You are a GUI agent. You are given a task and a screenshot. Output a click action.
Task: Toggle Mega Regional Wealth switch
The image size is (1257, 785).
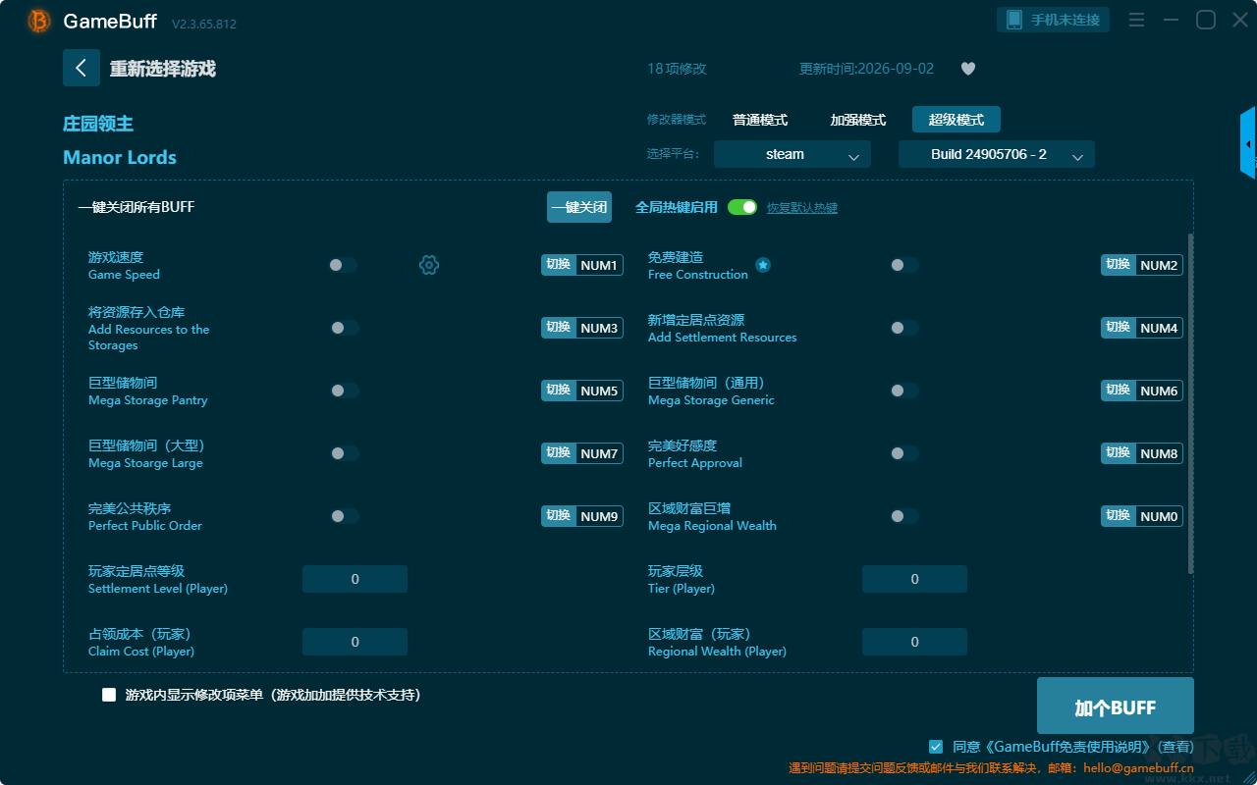(x=904, y=516)
